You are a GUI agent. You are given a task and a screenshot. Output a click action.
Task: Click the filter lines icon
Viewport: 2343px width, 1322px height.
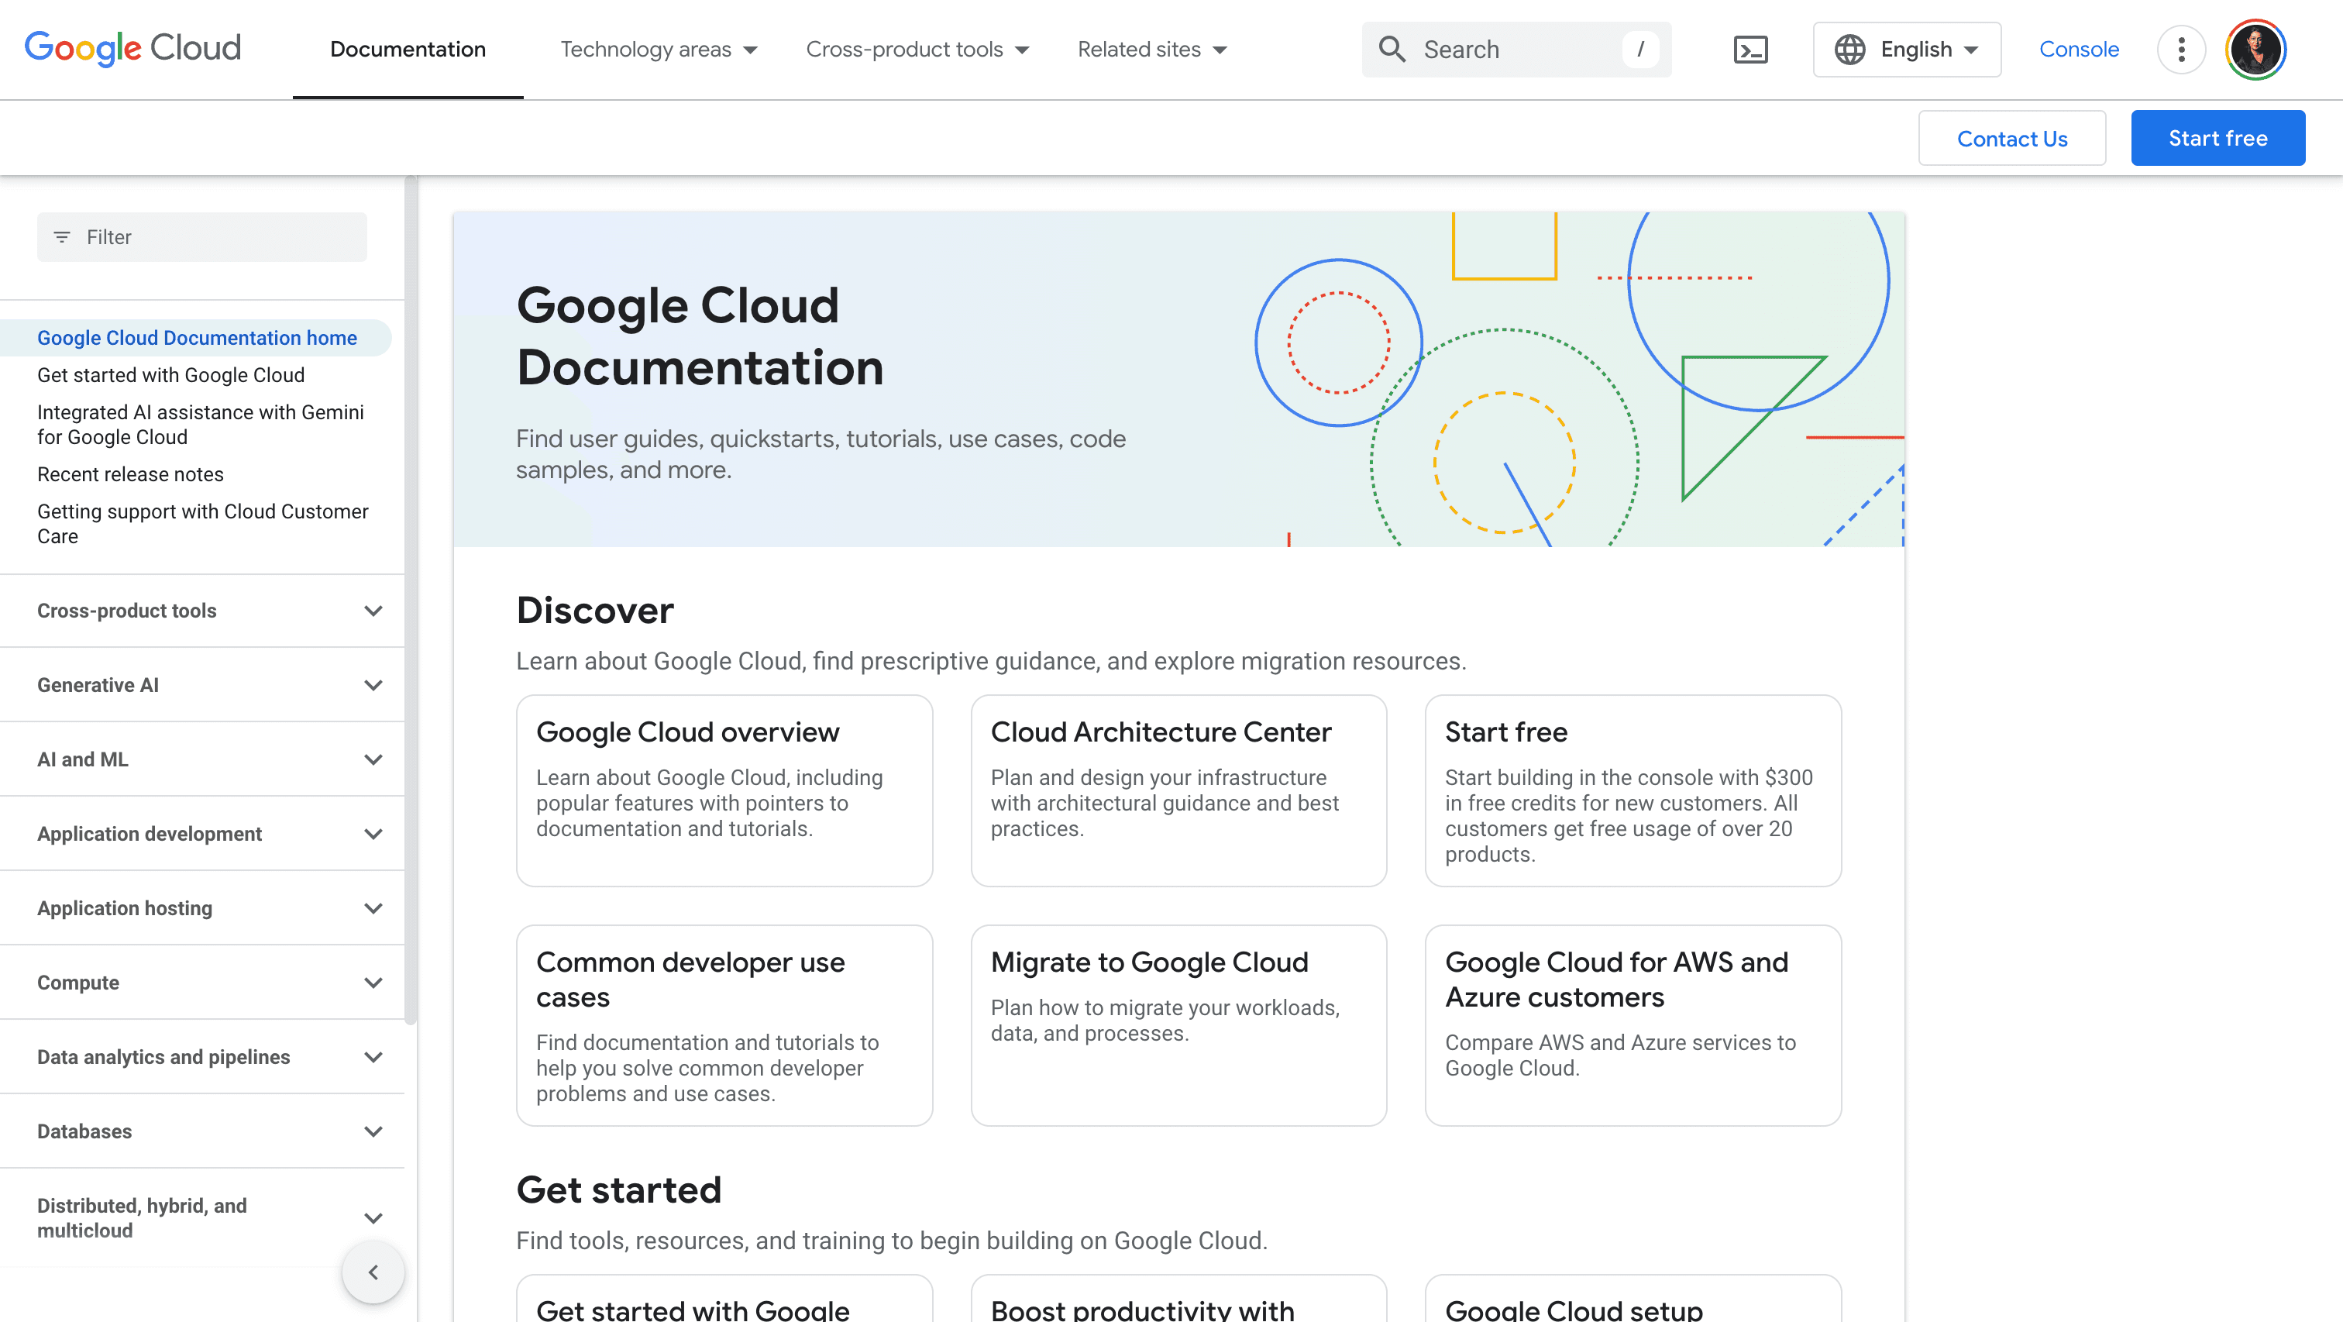62,237
